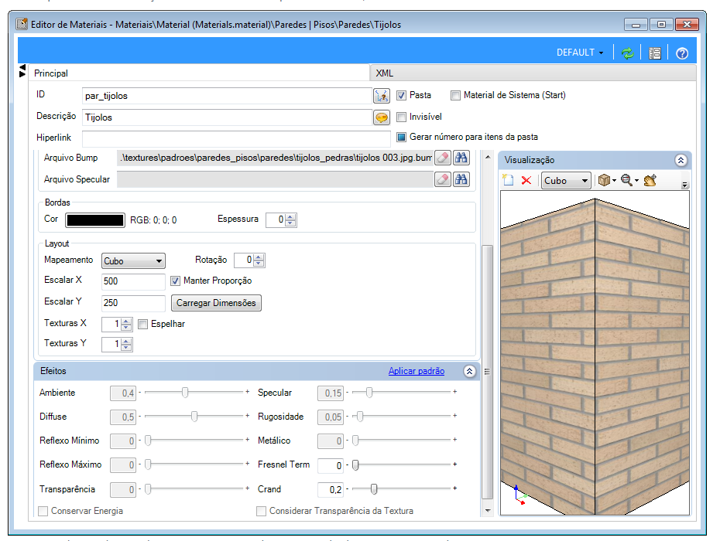Click the Escalar Y field showing 250
This screenshot has height=541, width=720.
[133, 303]
